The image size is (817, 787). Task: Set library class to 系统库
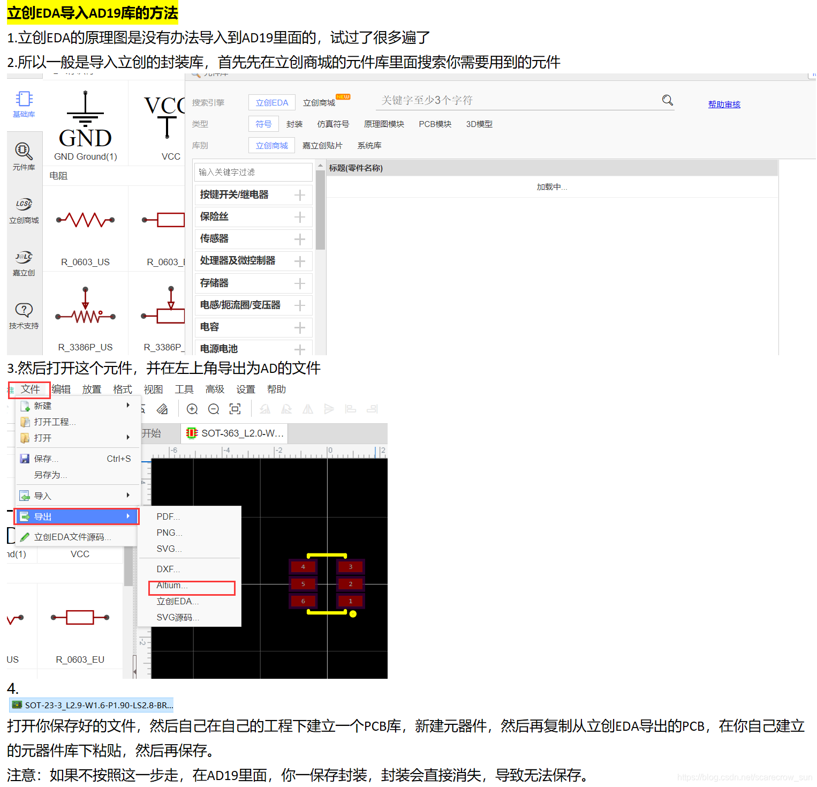(369, 145)
